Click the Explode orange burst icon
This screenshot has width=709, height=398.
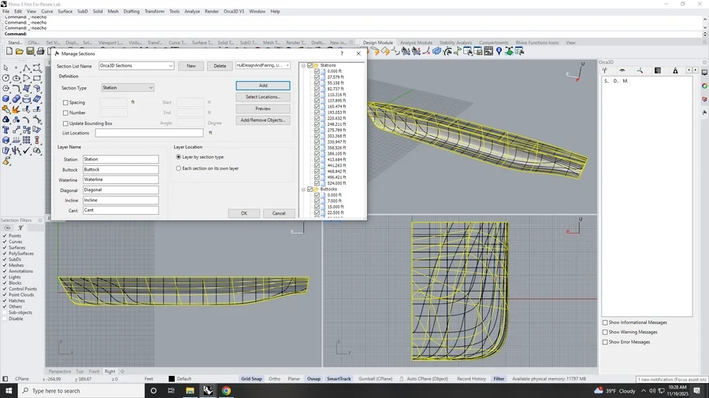(17, 109)
